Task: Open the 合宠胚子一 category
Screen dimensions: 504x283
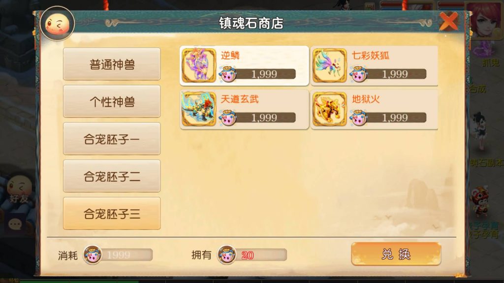Action: tap(112, 139)
